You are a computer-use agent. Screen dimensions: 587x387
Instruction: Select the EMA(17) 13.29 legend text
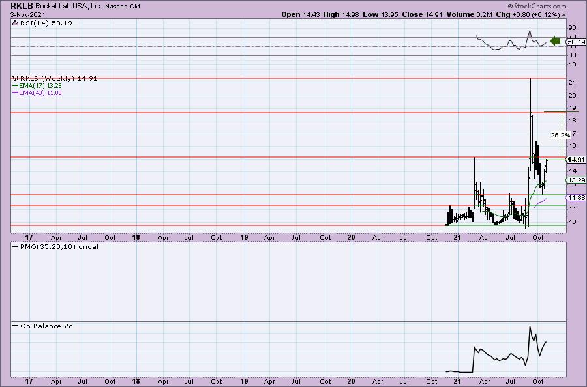[40, 85]
